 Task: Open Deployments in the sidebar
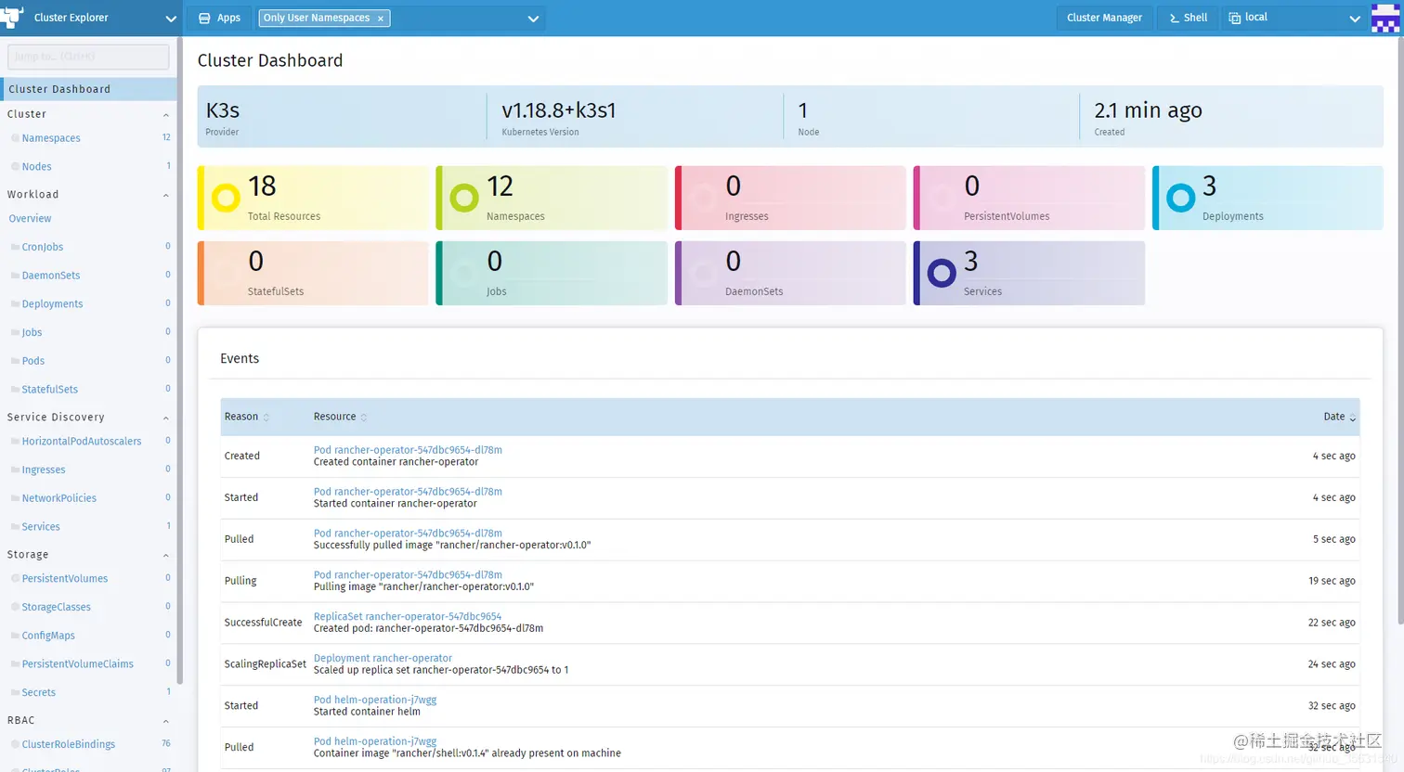tap(52, 304)
